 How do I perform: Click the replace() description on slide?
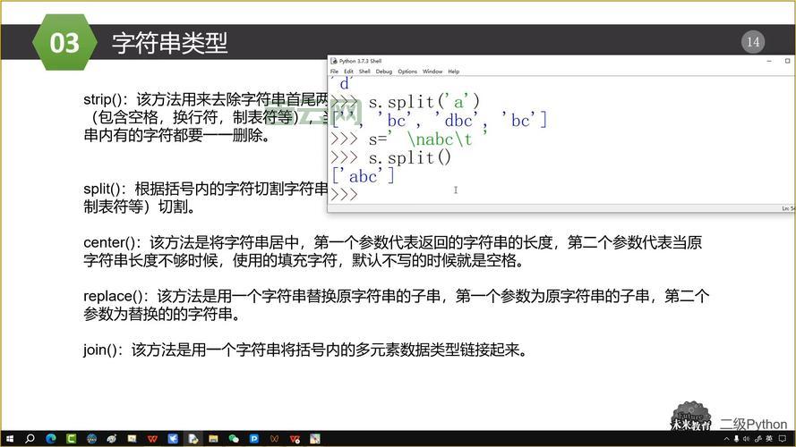pos(396,305)
